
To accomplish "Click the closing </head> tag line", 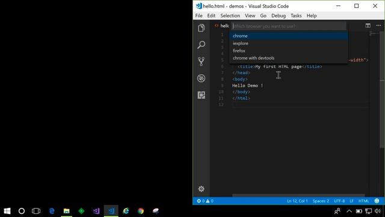I will pos(241,73).
